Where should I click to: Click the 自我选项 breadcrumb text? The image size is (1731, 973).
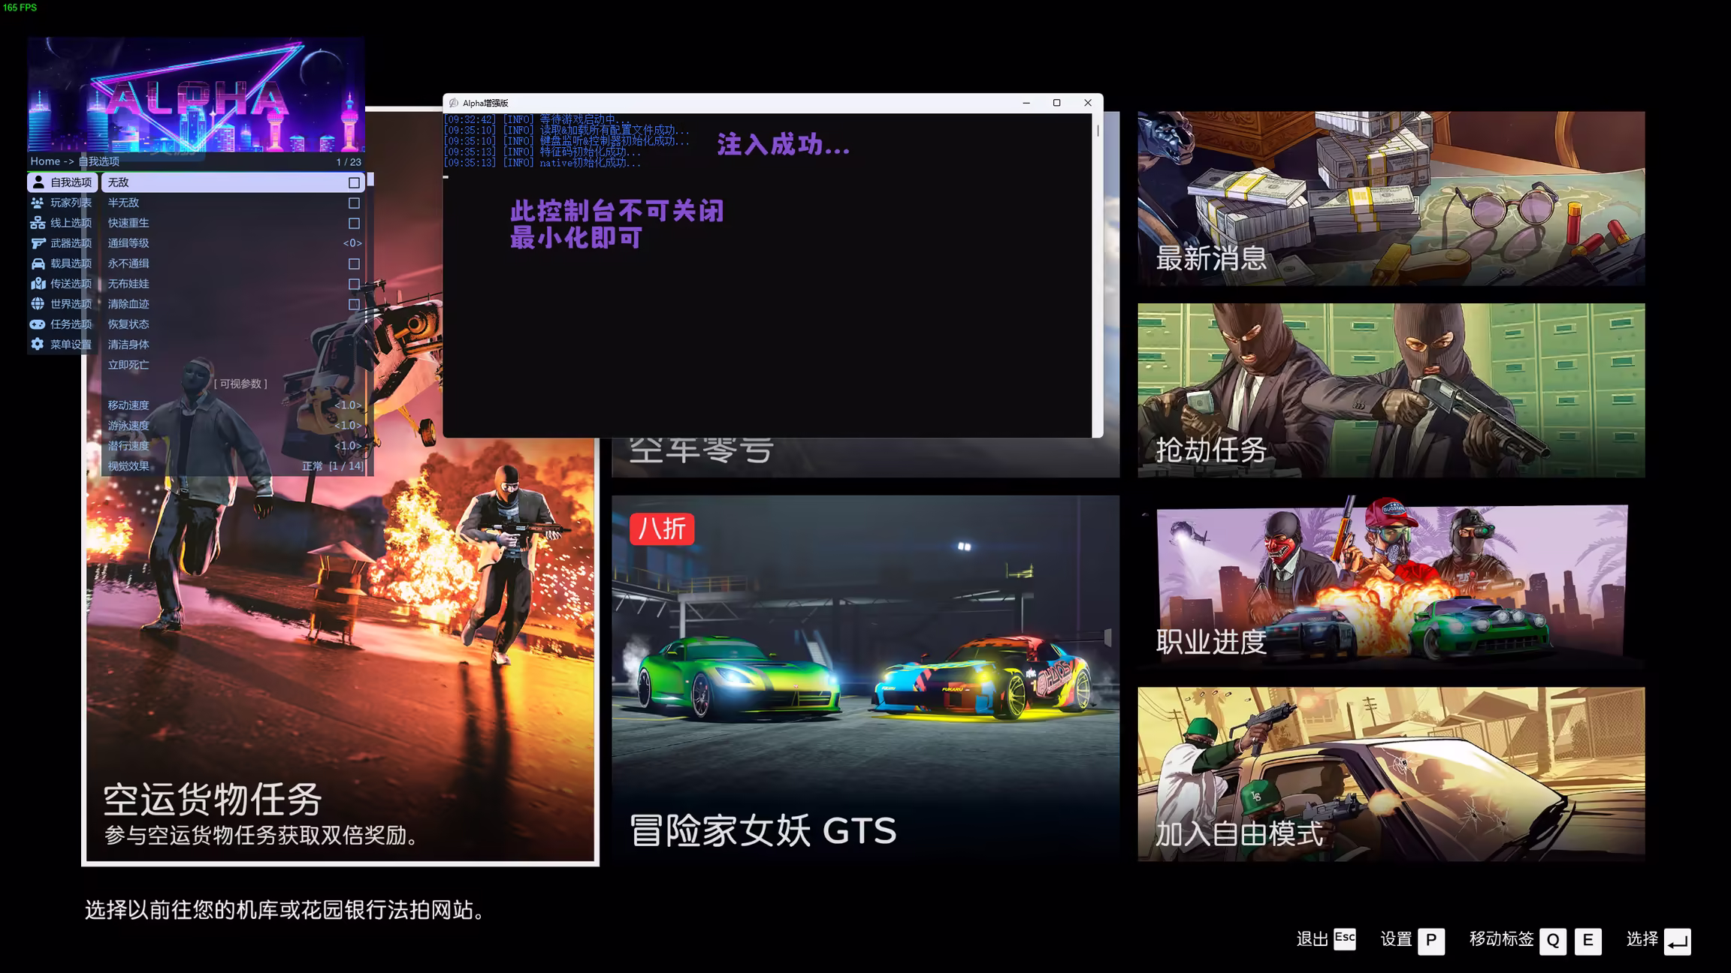pyautogui.click(x=99, y=161)
